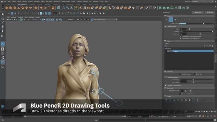Select Arrow tool in Blue Pencil toolbar
Image resolution: width=217 pixels, height=122 pixels.
tap(25, 14)
